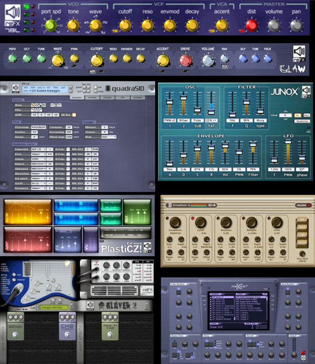The image size is (315, 364).
Task: Select the first waveform icon in quadraSID Wave row
Action: 33,105
